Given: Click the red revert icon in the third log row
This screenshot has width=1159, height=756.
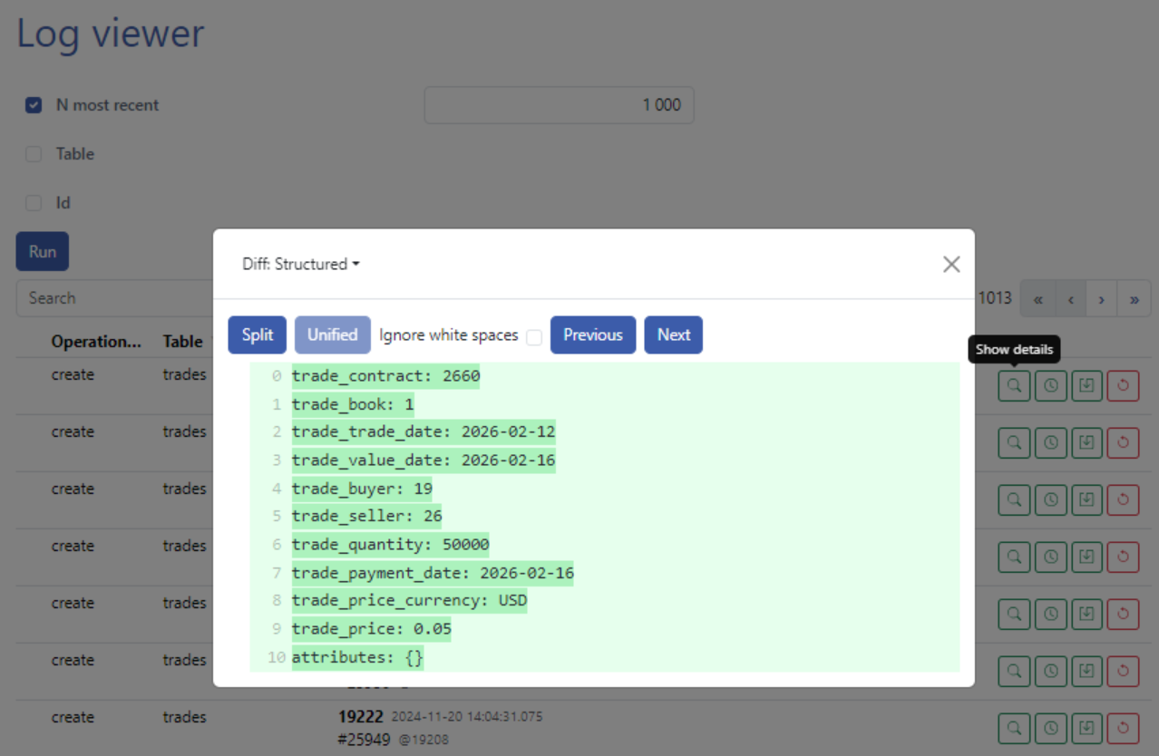Looking at the screenshot, I should (1123, 499).
